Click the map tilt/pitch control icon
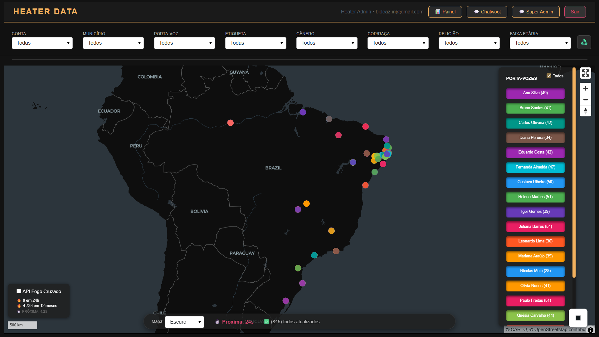 click(x=586, y=111)
